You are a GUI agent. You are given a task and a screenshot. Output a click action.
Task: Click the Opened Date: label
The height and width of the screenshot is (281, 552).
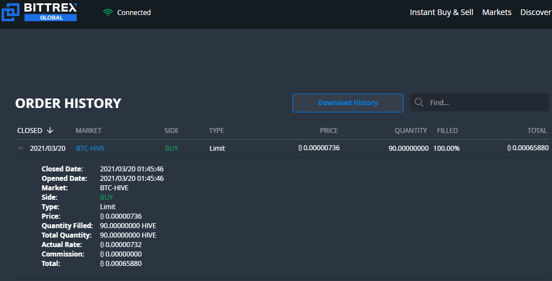[64, 179]
